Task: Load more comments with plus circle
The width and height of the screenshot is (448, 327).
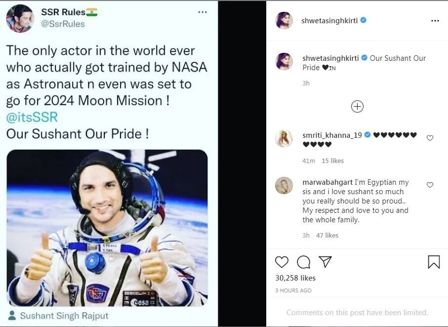Action: [x=357, y=106]
